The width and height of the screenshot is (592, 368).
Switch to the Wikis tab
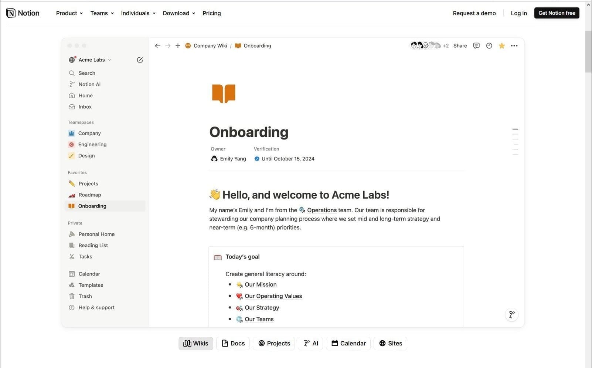click(196, 343)
